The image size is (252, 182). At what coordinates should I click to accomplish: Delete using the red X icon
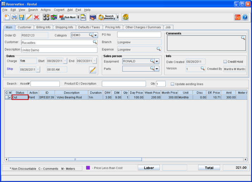(37, 17)
